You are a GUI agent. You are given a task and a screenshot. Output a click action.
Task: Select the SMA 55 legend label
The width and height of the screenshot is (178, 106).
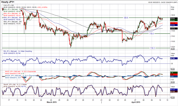tap(12, 14)
